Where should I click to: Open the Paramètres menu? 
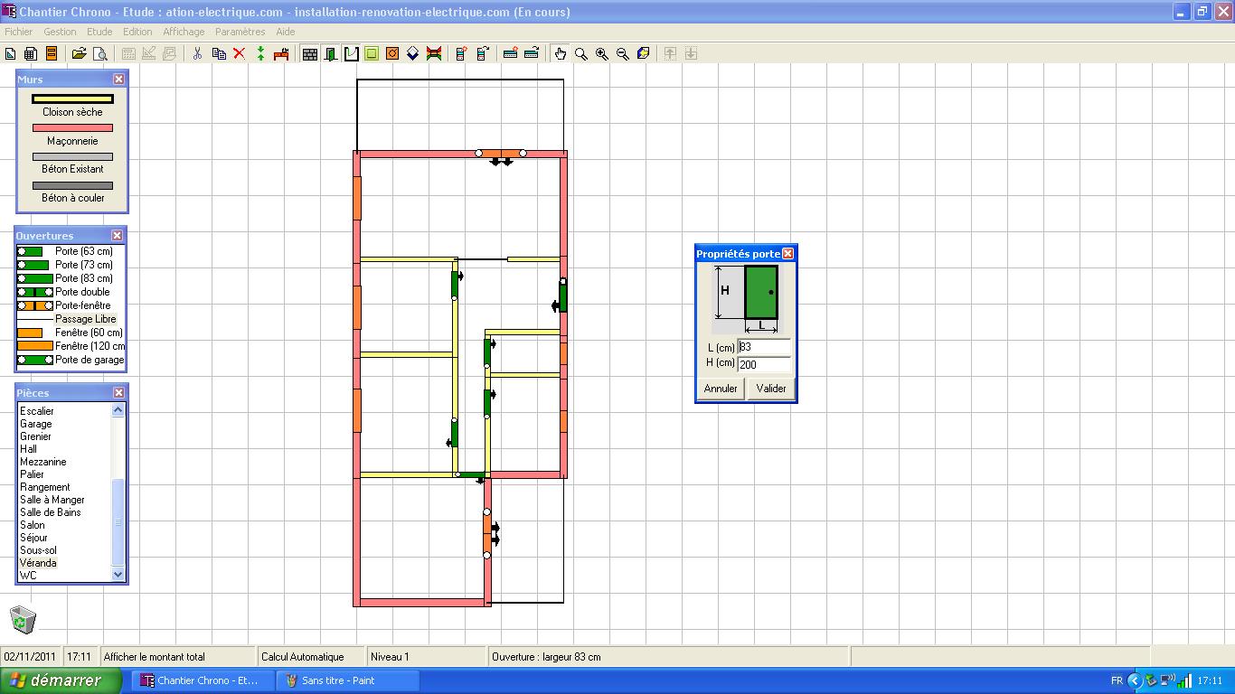[240, 32]
